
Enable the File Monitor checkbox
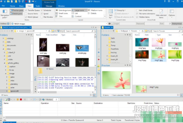(42, 17)
